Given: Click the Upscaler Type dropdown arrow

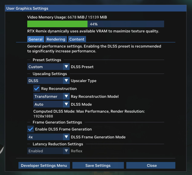Looking at the screenshot, I should 66,81.
